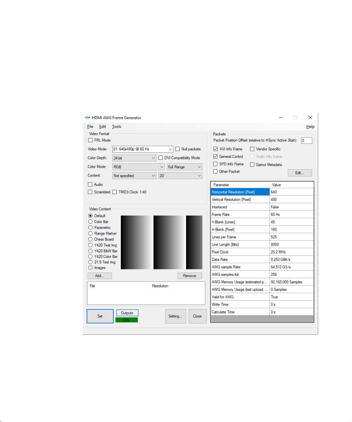The width and height of the screenshot is (352, 422).
Task: Expand the Color Depth 24 bit dropdown
Action: [x=134, y=158]
